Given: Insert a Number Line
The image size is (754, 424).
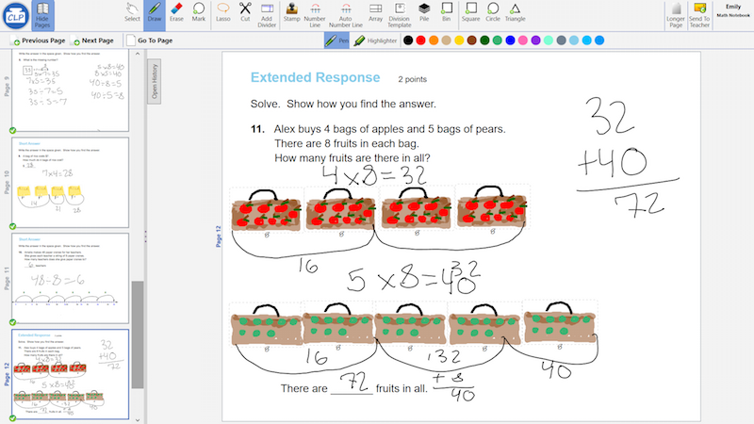Looking at the screenshot, I should 315,15.
